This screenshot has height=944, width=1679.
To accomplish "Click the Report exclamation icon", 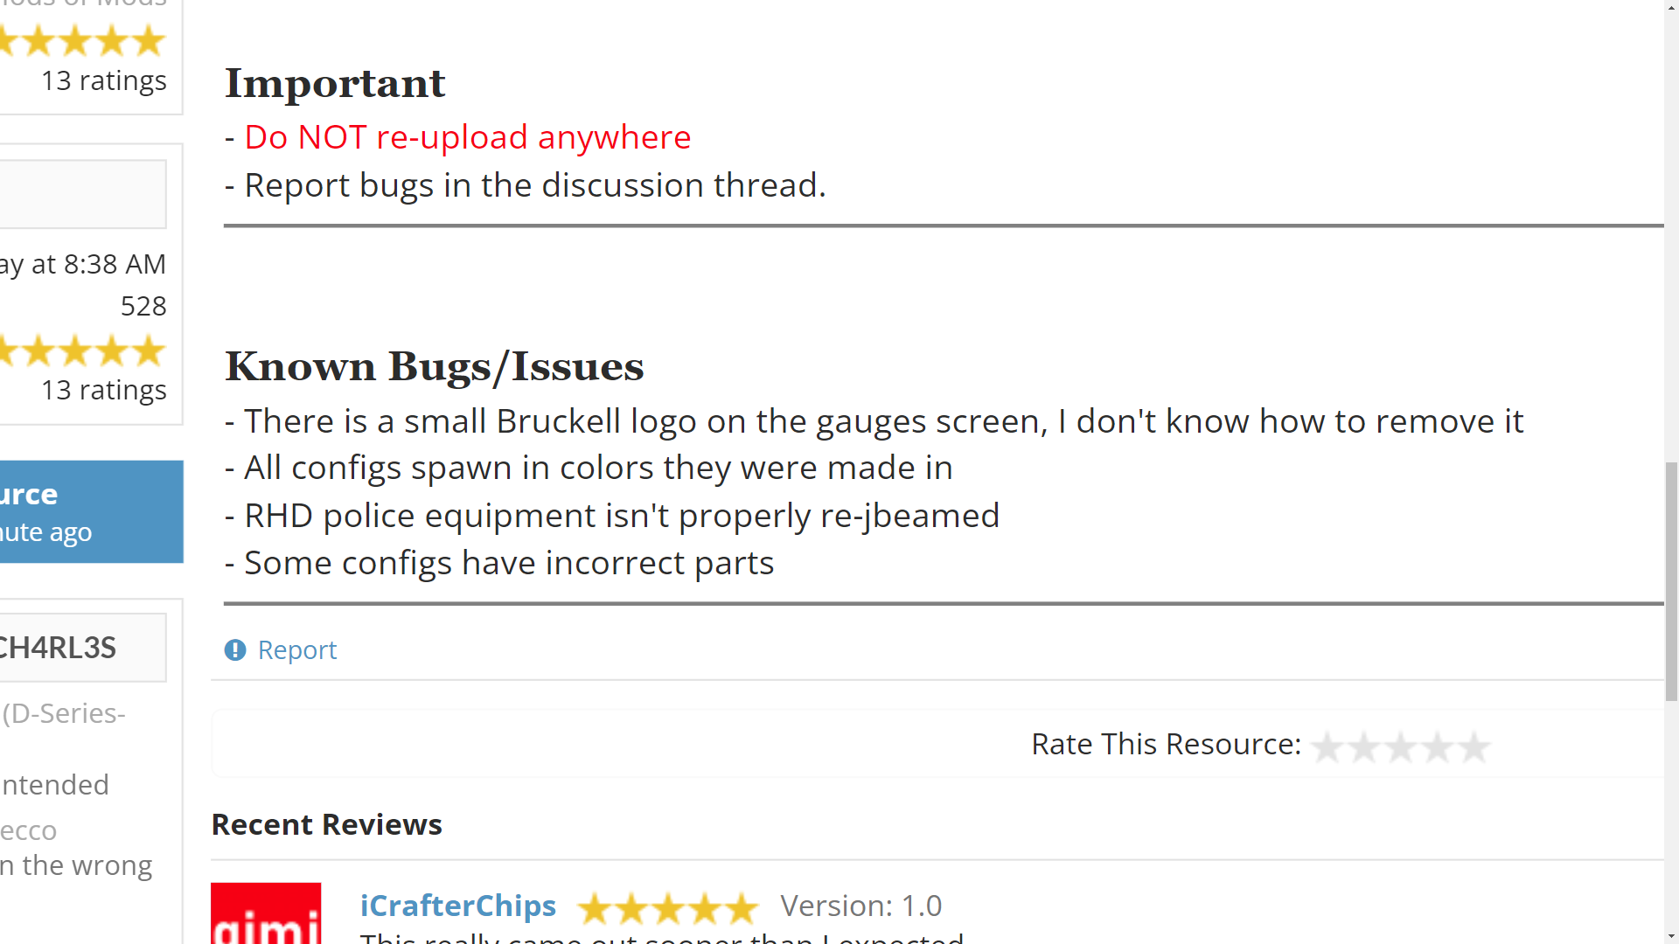I will point(235,649).
